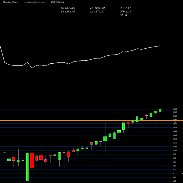Image resolution: width=183 pixels, height=183 pixels.
Task: Click the 1140 price axis label
Action: 175,131
